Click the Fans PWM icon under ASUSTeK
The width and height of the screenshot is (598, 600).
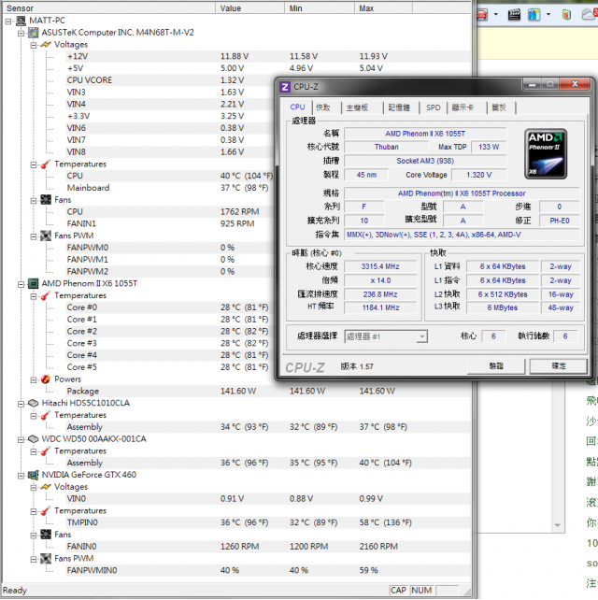point(46,236)
